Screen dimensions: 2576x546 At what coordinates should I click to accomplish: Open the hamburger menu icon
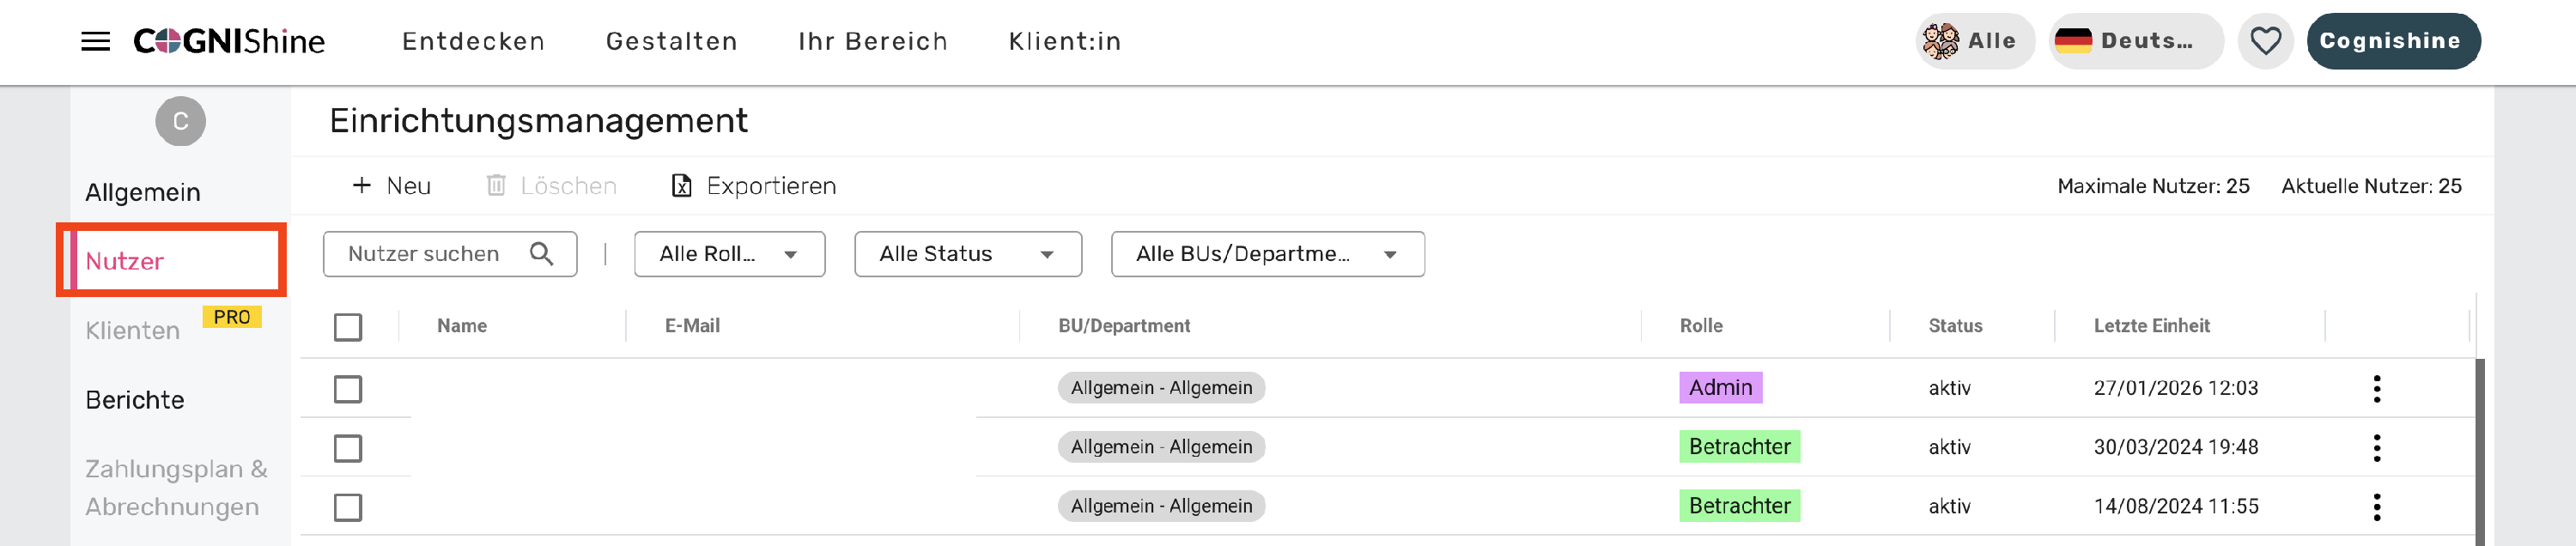point(95,41)
